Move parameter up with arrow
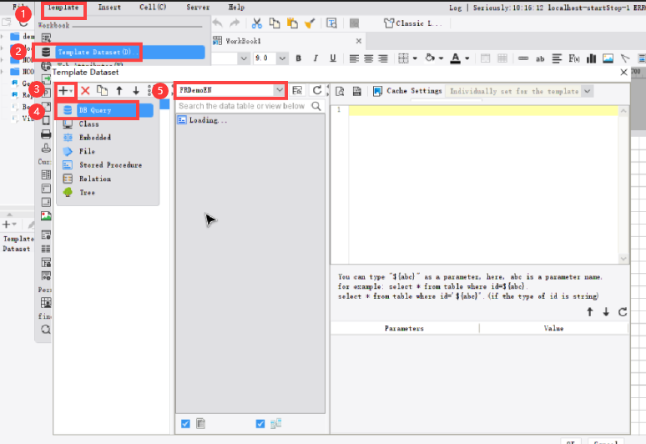 590,312
